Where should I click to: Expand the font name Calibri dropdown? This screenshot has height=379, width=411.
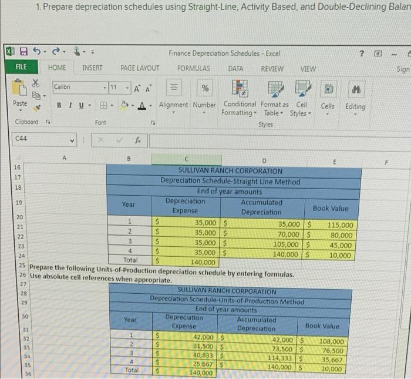coord(105,87)
